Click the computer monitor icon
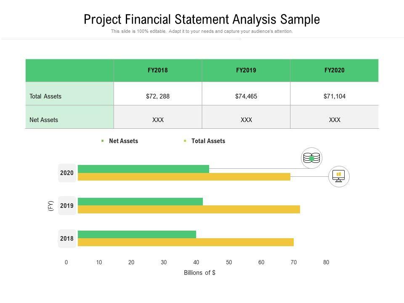This screenshot has height=303, width=404. point(339,176)
